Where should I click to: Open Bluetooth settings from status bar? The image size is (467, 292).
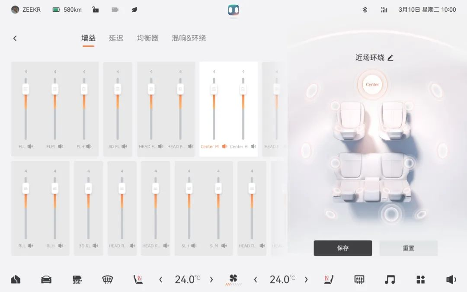pos(365,10)
